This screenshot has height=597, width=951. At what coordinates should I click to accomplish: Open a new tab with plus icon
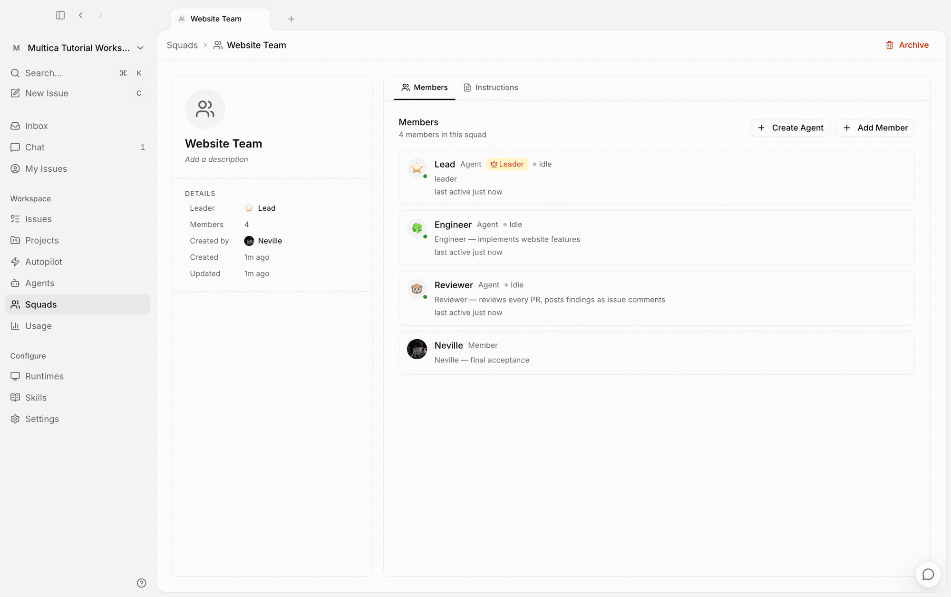point(291,19)
